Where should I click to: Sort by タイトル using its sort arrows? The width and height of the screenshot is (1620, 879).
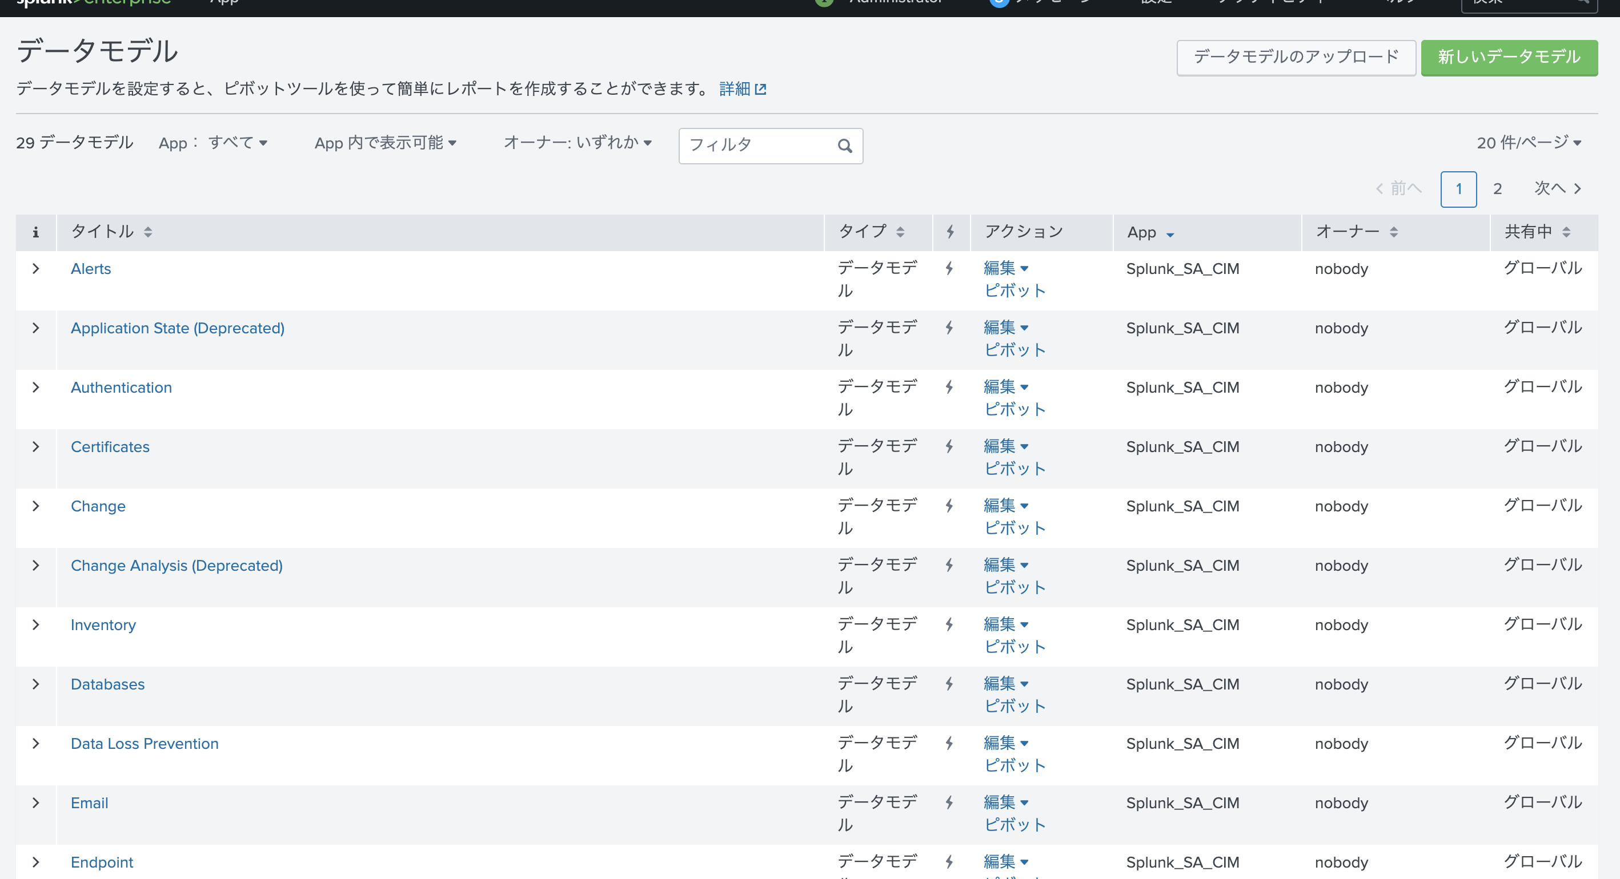pyautogui.click(x=148, y=232)
